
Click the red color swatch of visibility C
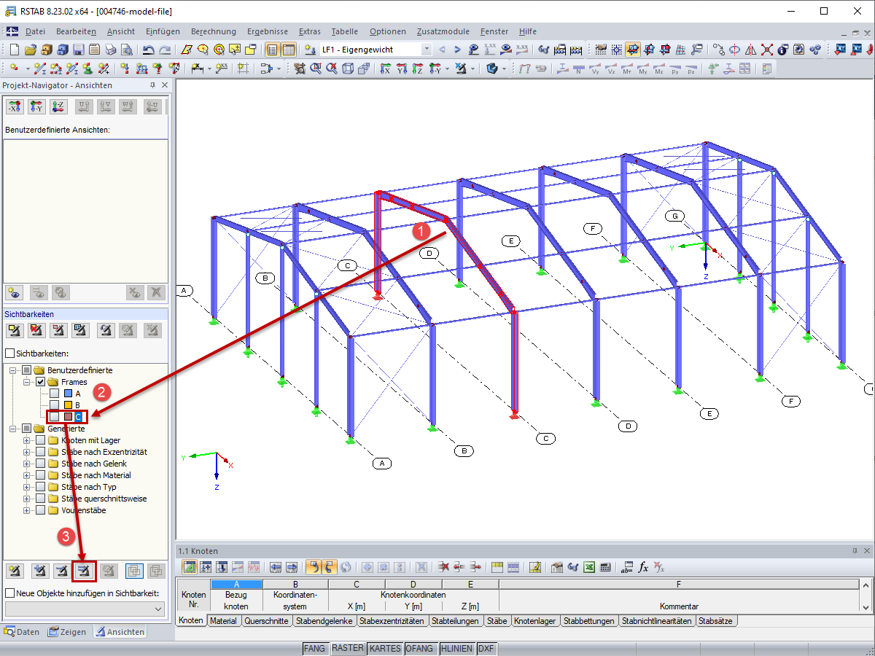point(68,417)
